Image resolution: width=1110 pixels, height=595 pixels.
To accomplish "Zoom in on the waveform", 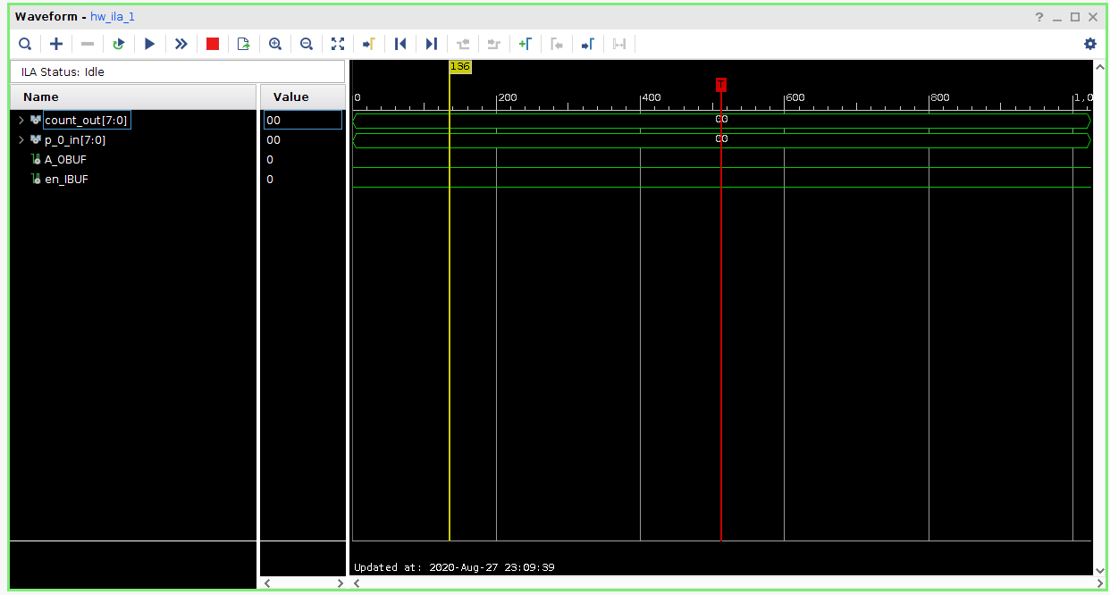I will pyautogui.click(x=275, y=44).
